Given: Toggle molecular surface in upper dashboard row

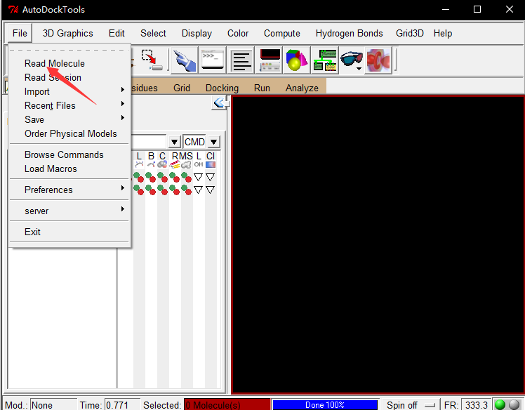Looking at the screenshot, I should click(x=187, y=177).
